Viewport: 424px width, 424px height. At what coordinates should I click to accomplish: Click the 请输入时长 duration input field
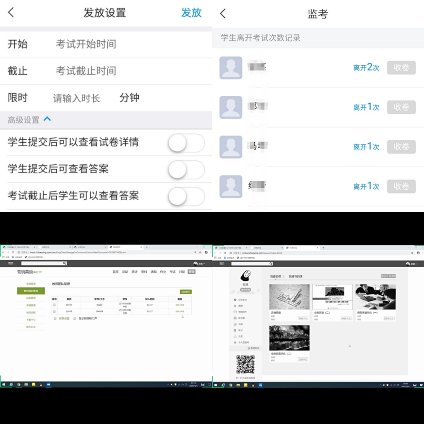76,98
